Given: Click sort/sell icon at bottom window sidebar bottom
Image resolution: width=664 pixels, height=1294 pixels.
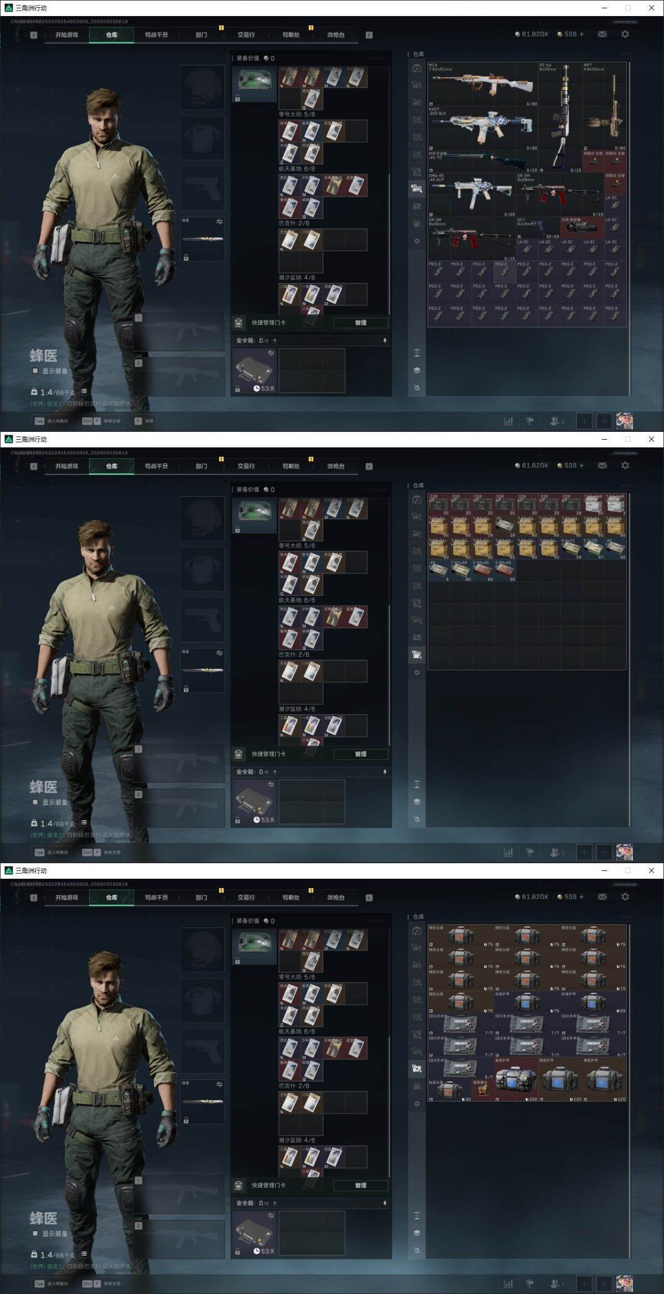Looking at the screenshot, I should tap(417, 1250).
